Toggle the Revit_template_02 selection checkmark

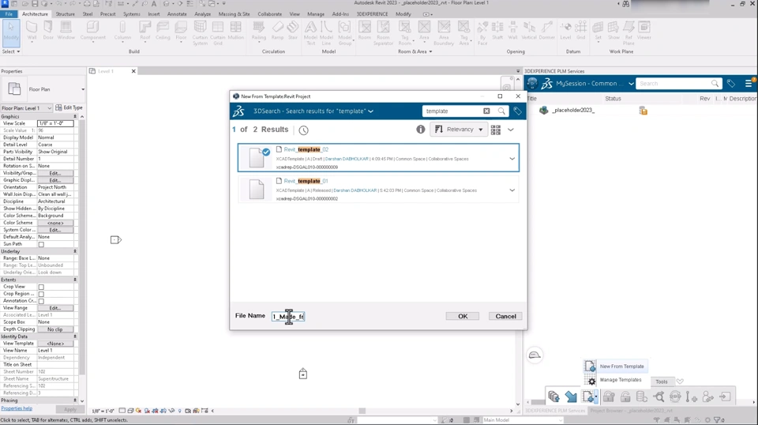point(266,152)
